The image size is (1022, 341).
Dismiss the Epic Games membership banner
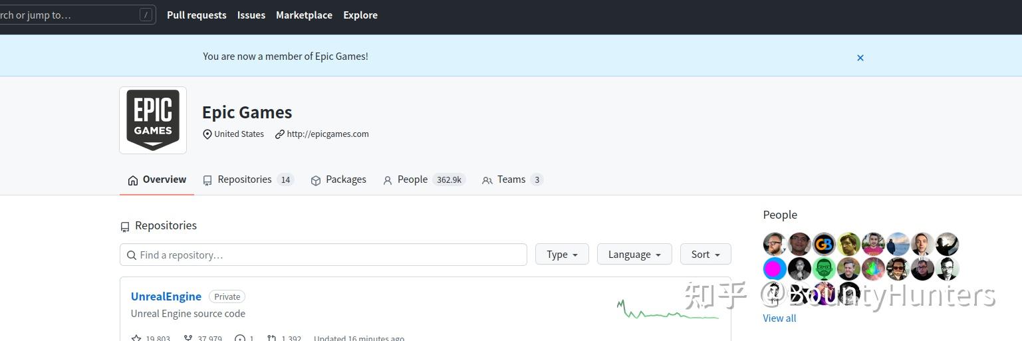[860, 58]
